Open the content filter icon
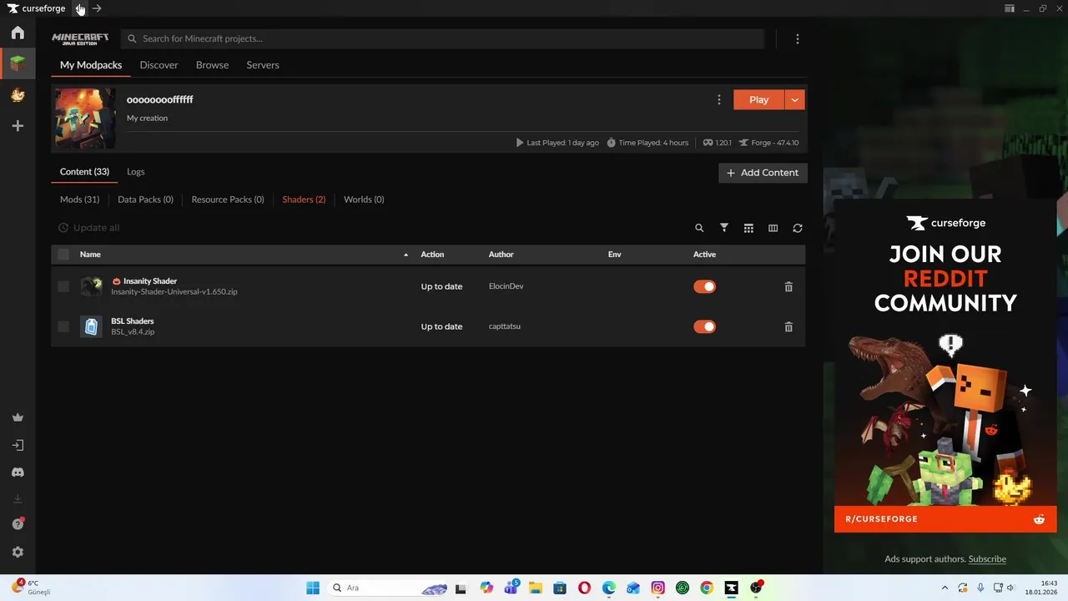Image resolution: width=1068 pixels, height=601 pixels. pos(724,228)
